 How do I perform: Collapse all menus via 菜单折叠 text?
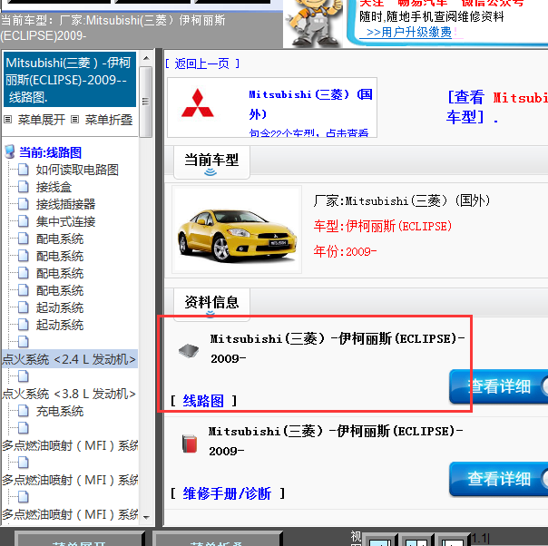(109, 120)
